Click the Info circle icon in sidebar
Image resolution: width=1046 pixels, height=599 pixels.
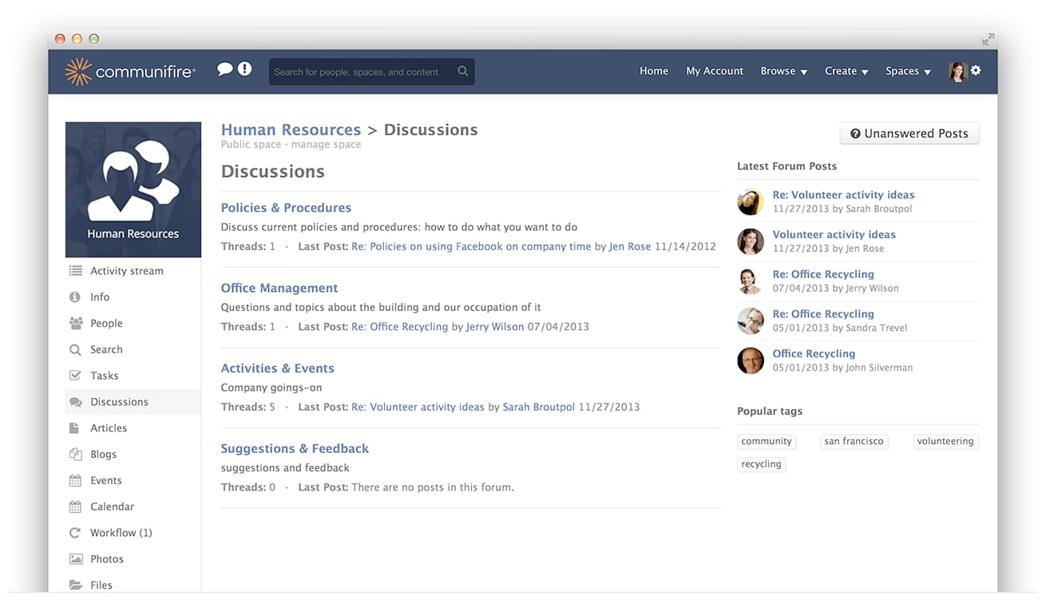75,297
